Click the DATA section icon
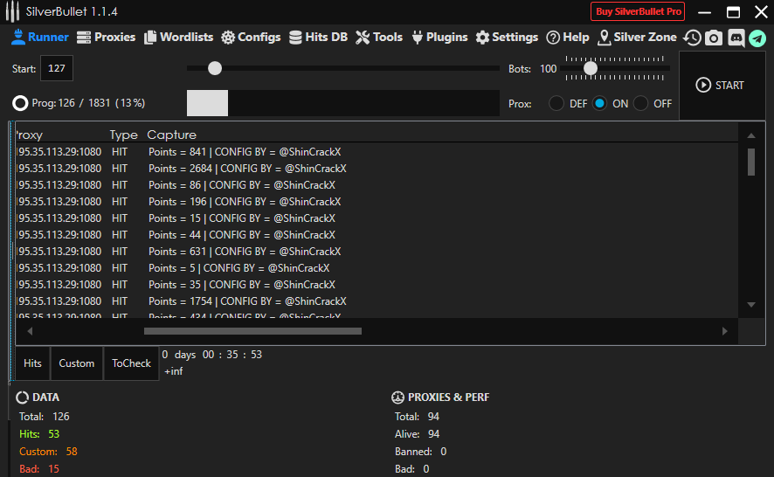The height and width of the screenshot is (477, 774). (x=22, y=397)
